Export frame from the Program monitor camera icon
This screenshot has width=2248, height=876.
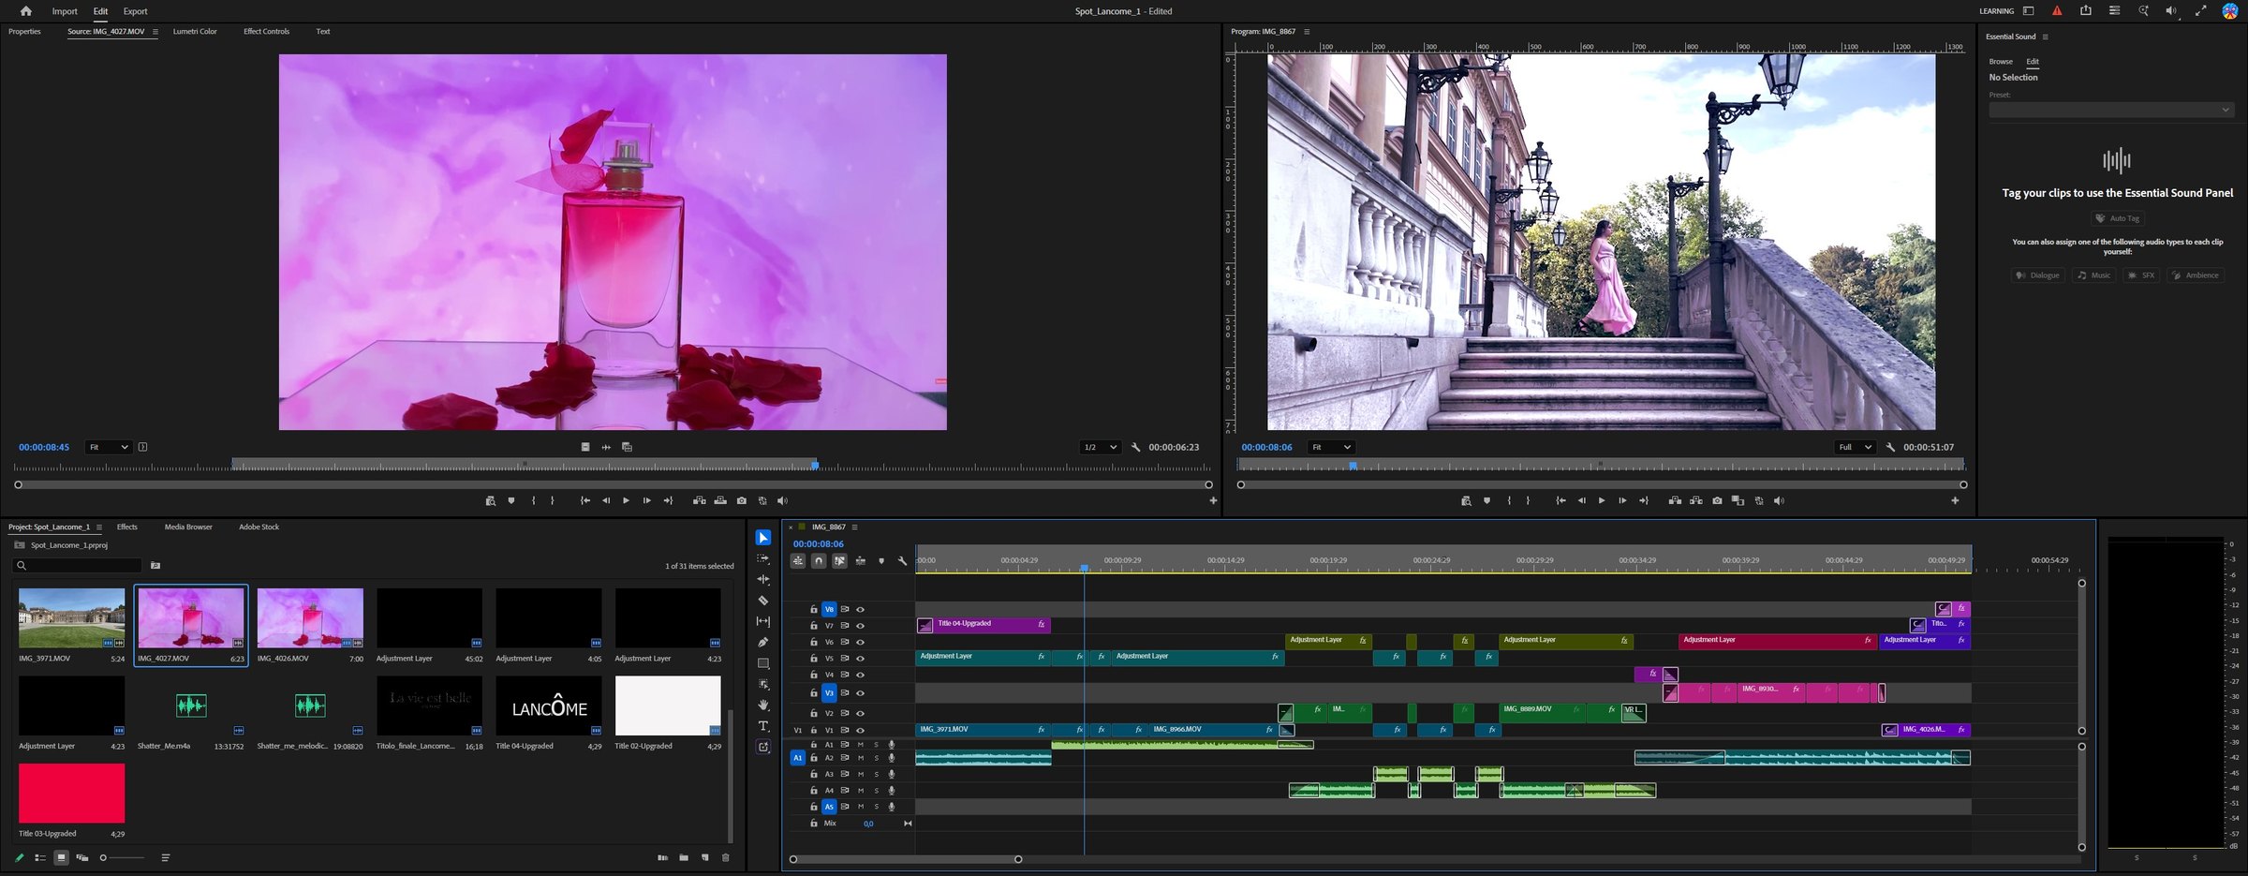1717,500
